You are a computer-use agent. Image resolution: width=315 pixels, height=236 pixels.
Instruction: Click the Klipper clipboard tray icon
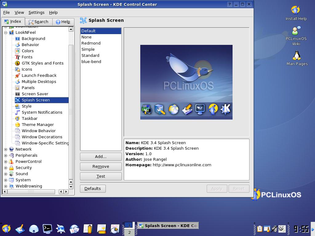(260, 229)
